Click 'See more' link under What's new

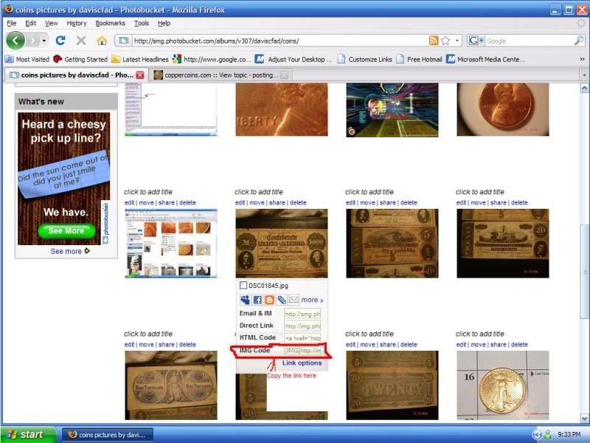pos(70,251)
